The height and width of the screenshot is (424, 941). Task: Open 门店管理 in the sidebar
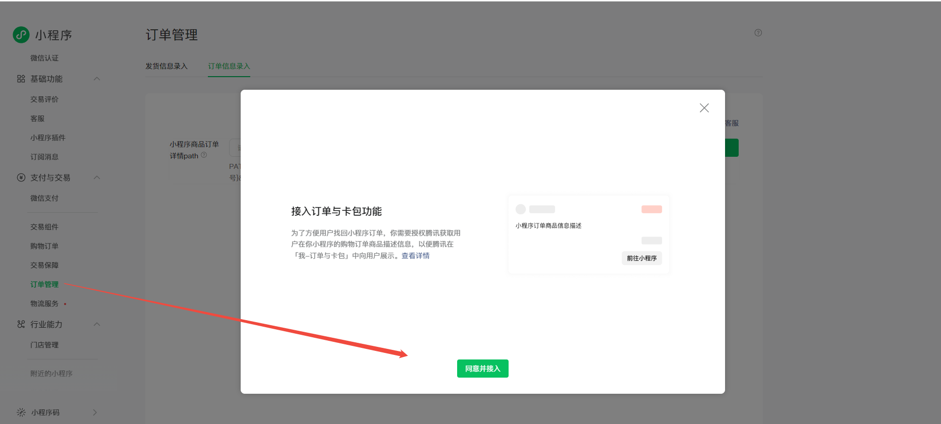[44, 345]
